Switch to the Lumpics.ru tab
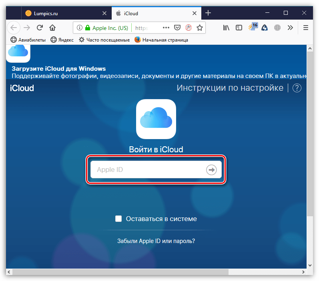 click(x=66, y=13)
